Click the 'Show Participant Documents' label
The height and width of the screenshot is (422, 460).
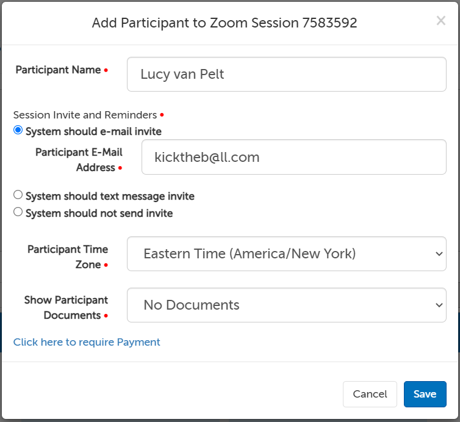pyautogui.click(x=66, y=308)
